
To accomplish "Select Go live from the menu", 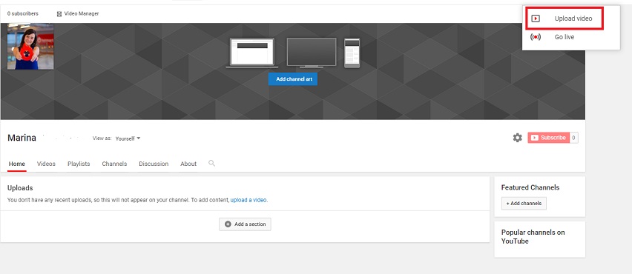I will point(564,37).
